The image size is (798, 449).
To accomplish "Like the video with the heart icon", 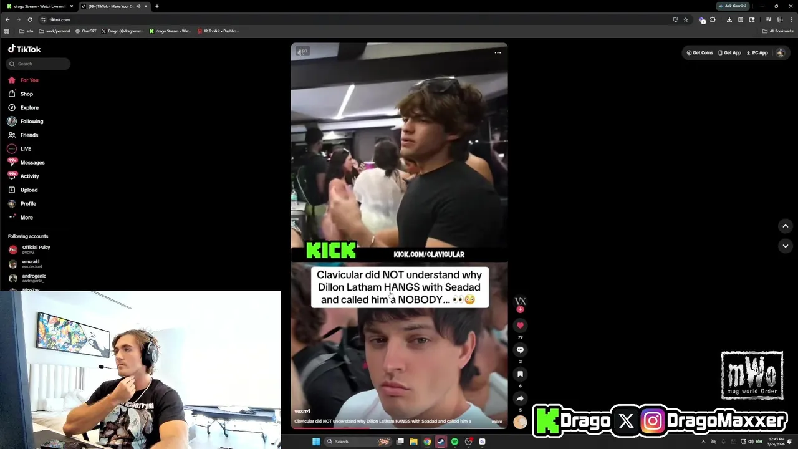I will 520,325.
